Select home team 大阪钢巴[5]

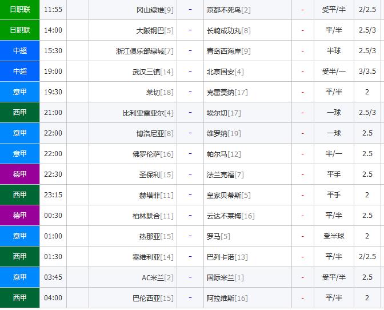[155, 30]
